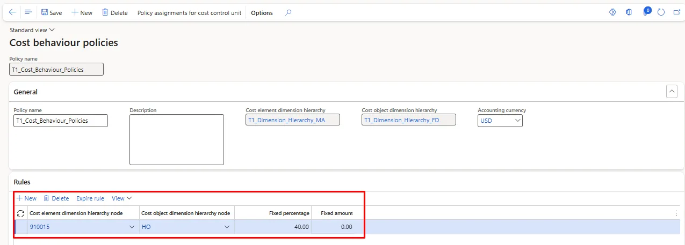Open the View dropdown in Rules
685x245 pixels.
tap(122, 198)
